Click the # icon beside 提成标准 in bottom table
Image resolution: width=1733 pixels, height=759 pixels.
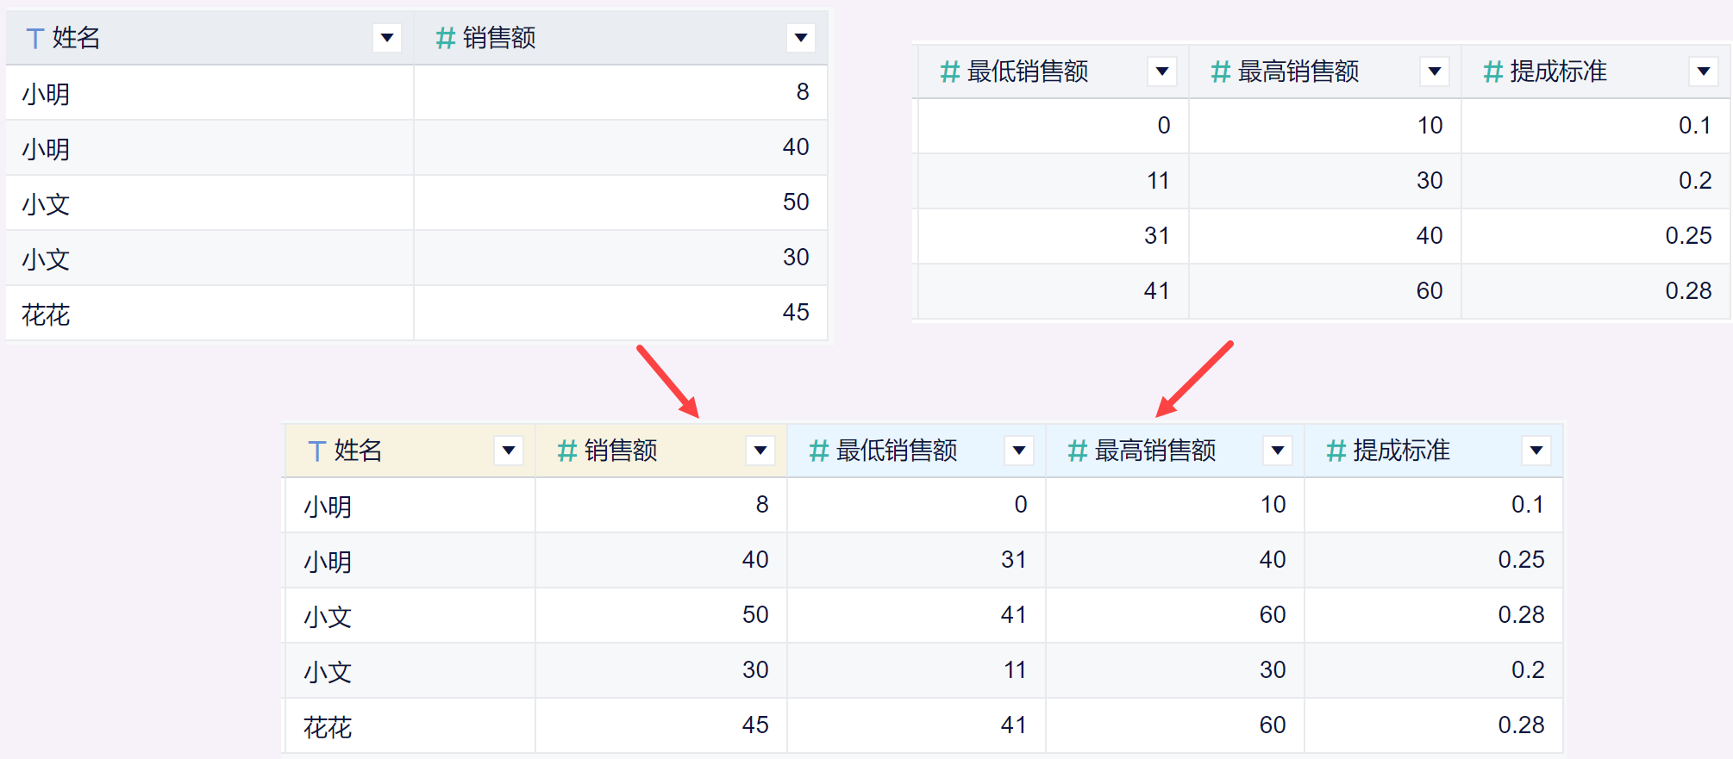[x=1336, y=451]
